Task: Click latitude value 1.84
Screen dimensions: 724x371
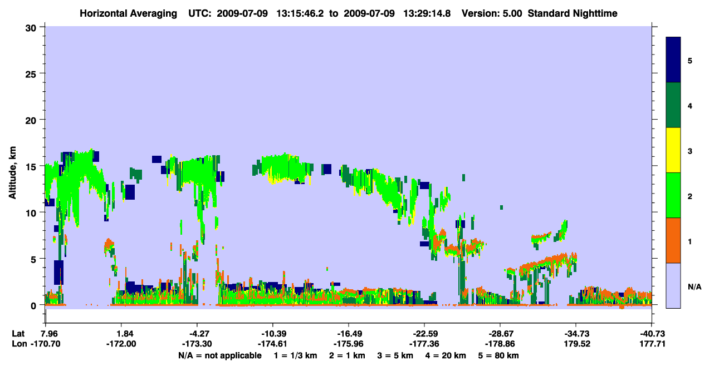Action: 122,334
